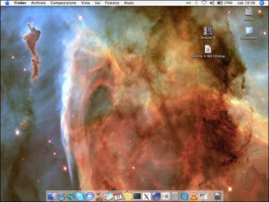The image size is (269, 202).
Task: Open Calculator from the Dock
Action: coord(175,196)
